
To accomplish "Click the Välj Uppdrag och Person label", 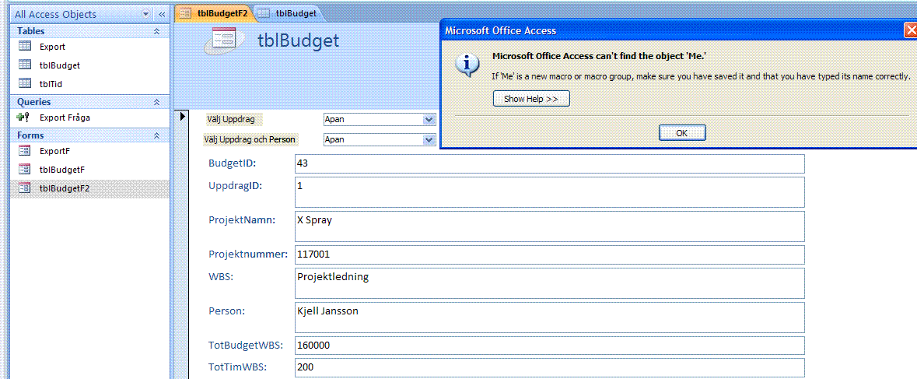I will click(x=250, y=140).
